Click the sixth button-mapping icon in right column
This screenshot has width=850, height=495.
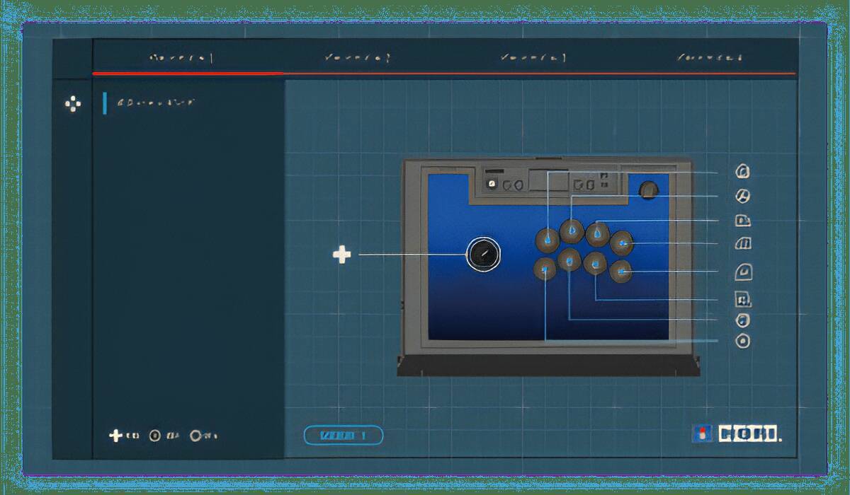[743, 299]
